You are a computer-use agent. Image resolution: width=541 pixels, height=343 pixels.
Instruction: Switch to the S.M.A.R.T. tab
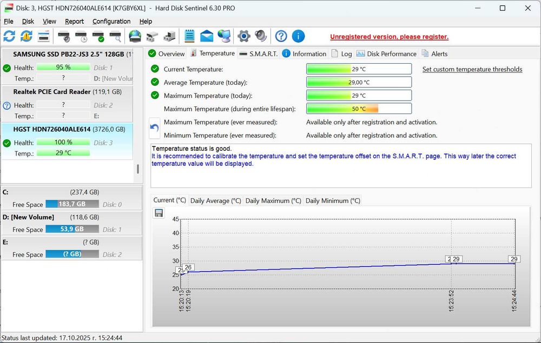click(259, 53)
